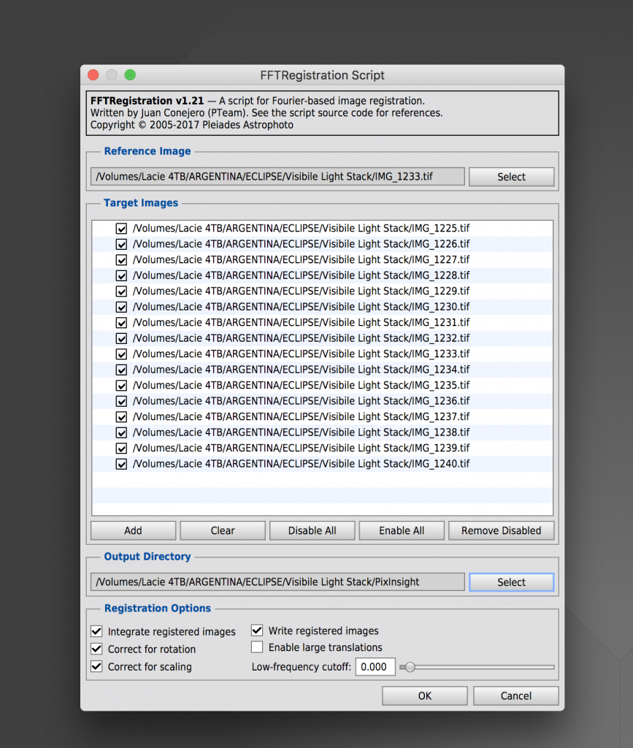The height and width of the screenshot is (748, 633).
Task: Click Select button for Reference Image
Action: (x=511, y=177)
